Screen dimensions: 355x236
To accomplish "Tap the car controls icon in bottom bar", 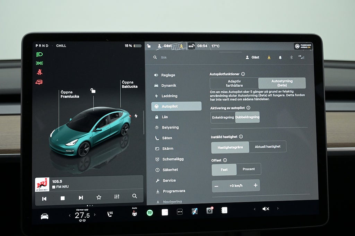I will pos(45,216).
